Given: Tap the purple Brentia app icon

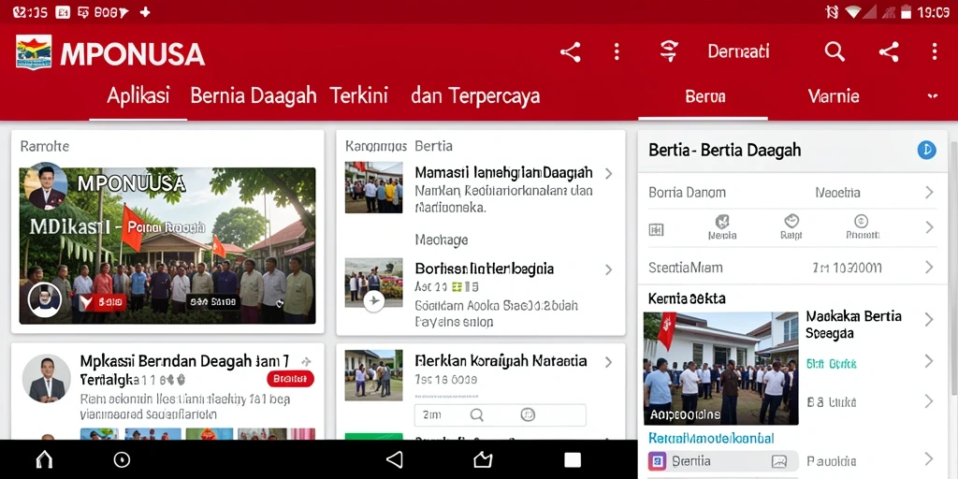Looking at the screenshot, I should tap(657, 460).
